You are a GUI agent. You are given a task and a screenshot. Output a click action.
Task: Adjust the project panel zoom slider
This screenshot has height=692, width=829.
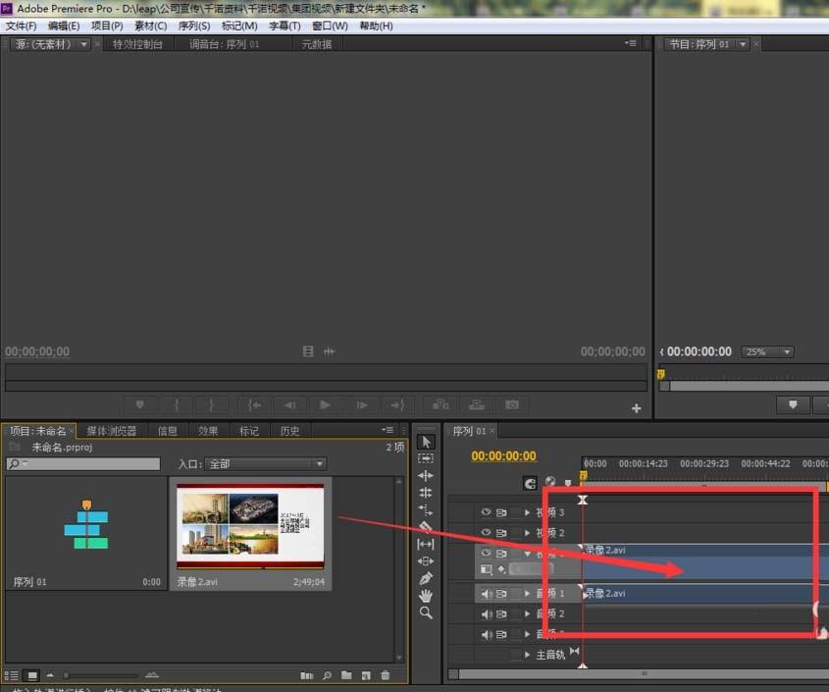pos(67,675)
